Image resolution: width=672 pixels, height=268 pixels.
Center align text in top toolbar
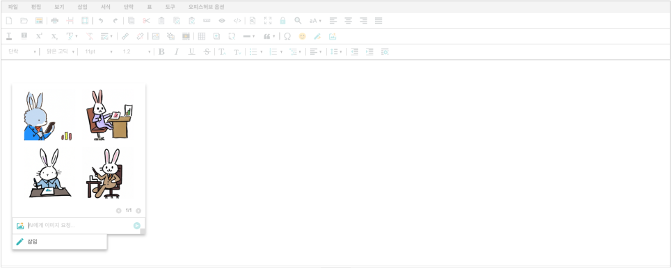349,21
